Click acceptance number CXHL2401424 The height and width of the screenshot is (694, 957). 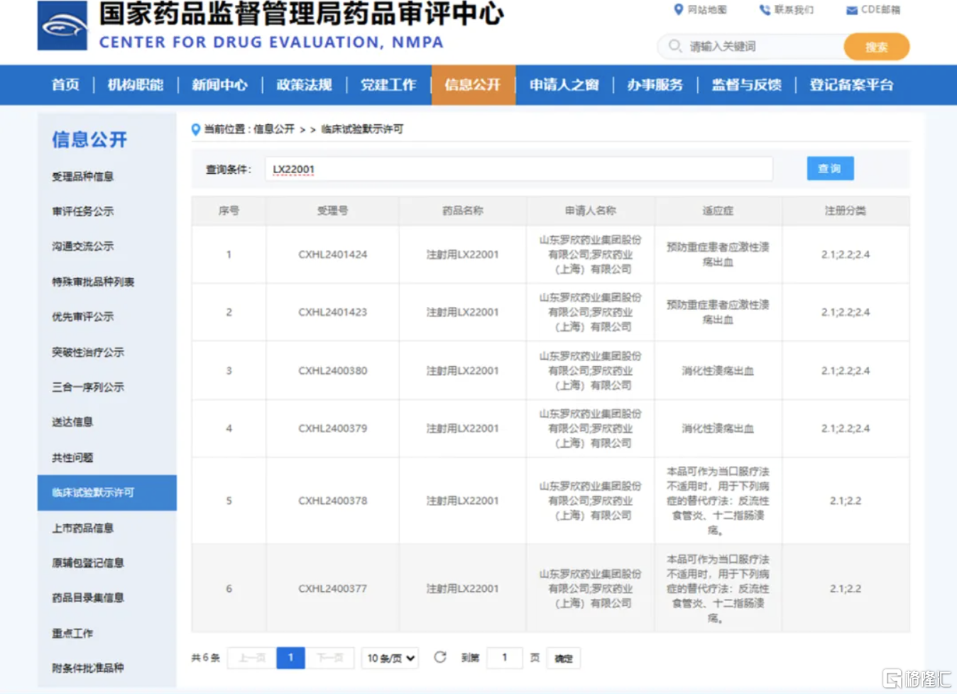[332, 255]
